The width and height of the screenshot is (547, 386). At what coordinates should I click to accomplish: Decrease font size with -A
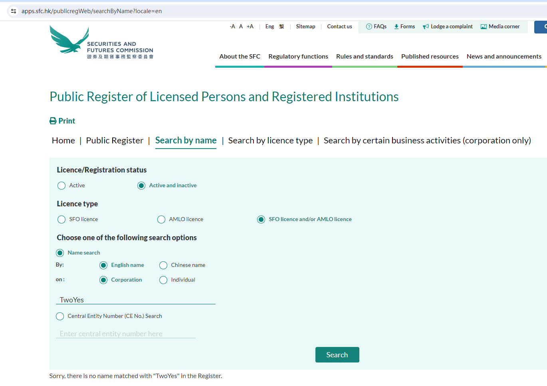tap(232, 27)
